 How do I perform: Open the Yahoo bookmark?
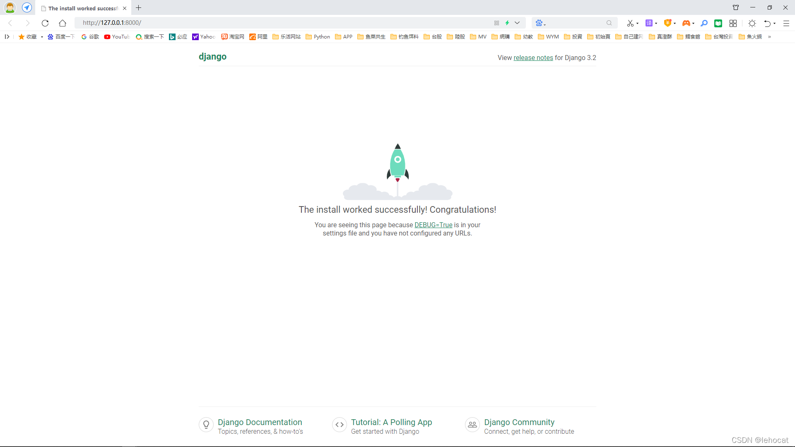(204, 37)
